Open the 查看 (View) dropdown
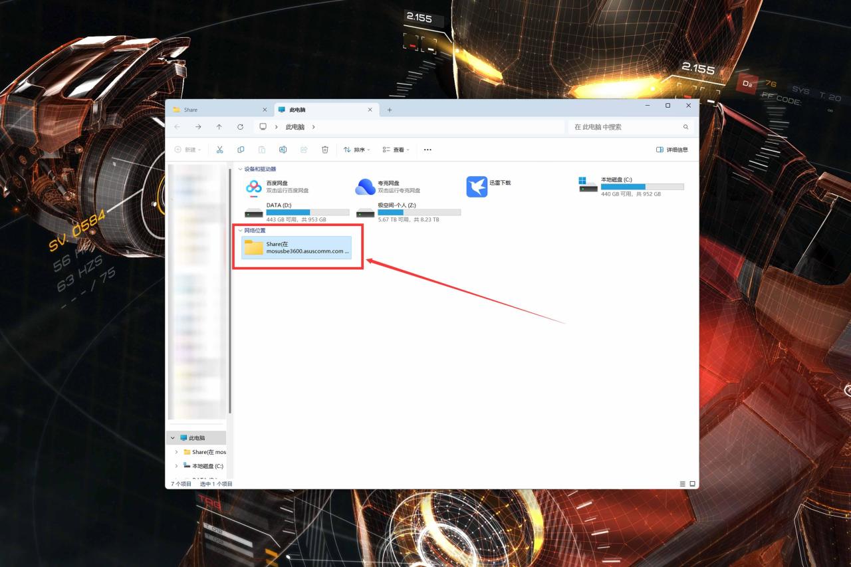Image resolution: width=851 pixels, height=567 pixels. coord(396,150)
